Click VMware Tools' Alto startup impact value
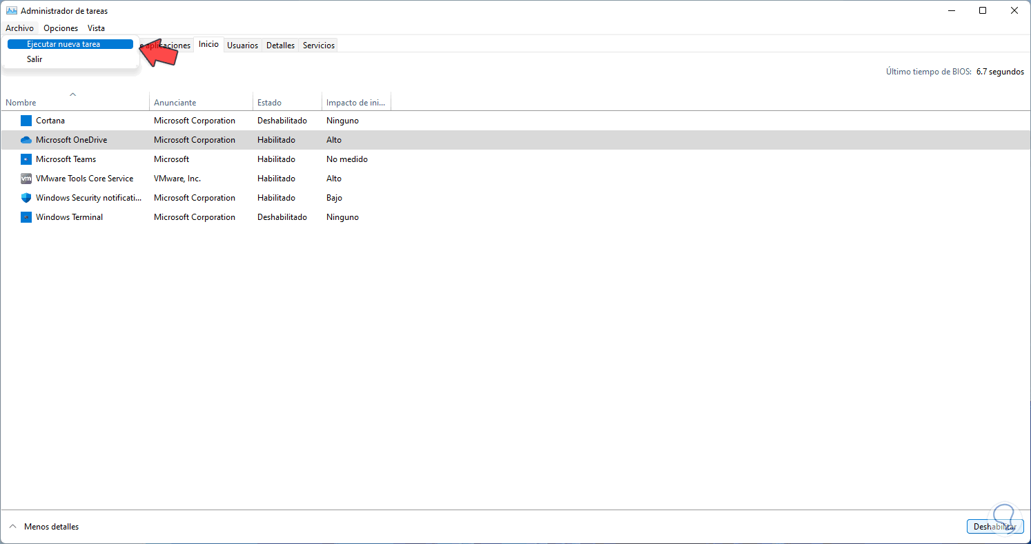This screenshot has height=544, width=1031. tap(334, 179)
